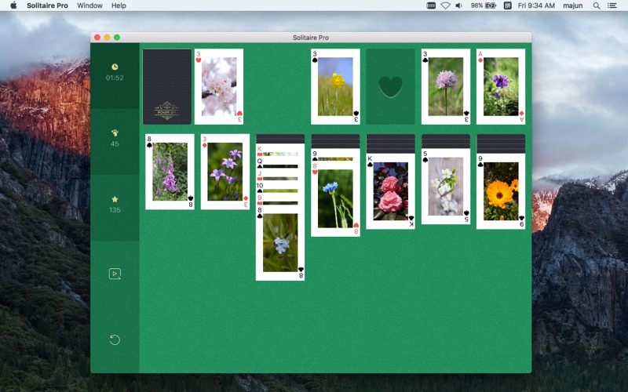Select the 3 of spades with allium flower
The height and width of the screenshot is (392, 628).
[446, 86]
